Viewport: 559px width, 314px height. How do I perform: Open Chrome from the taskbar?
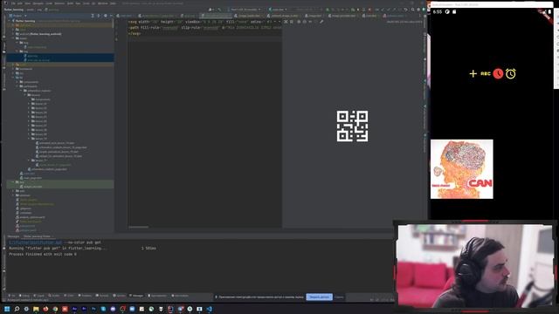55,309
